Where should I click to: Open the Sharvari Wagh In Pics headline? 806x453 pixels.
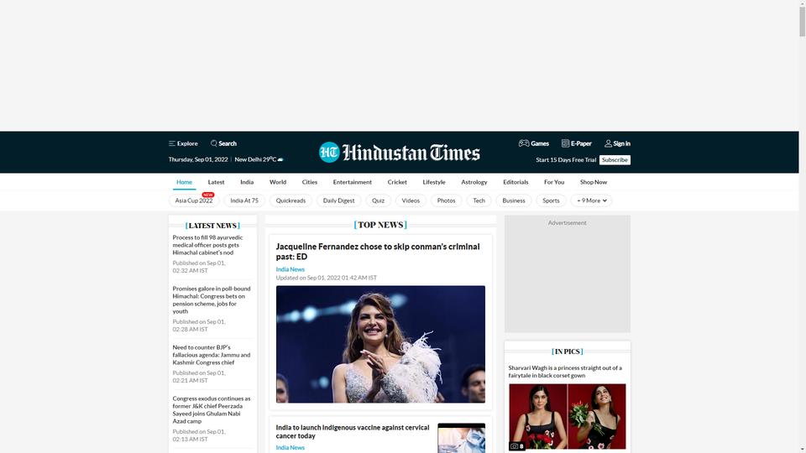pos(565,372)
